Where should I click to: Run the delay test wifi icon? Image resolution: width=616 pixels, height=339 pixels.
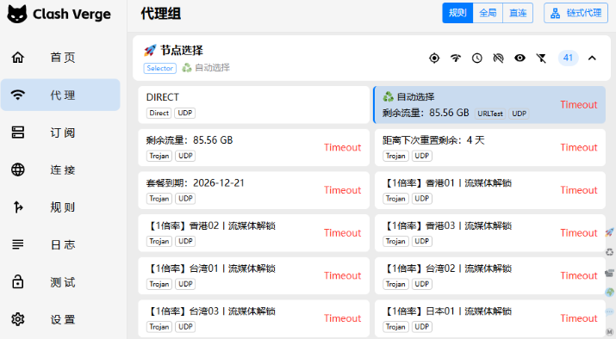[456, 58]
